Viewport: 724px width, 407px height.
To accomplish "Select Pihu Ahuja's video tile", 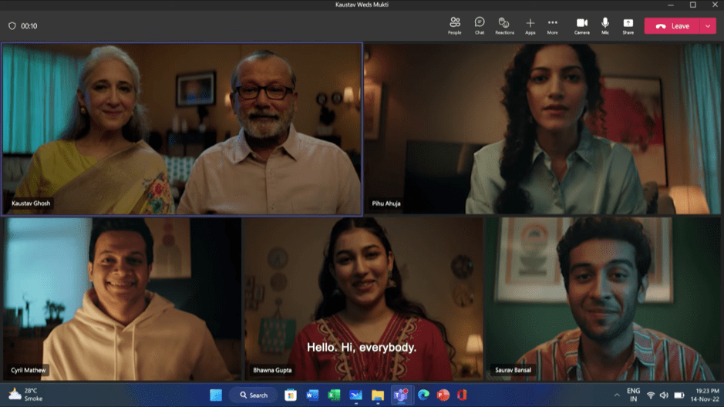I will tap(543, 129).
